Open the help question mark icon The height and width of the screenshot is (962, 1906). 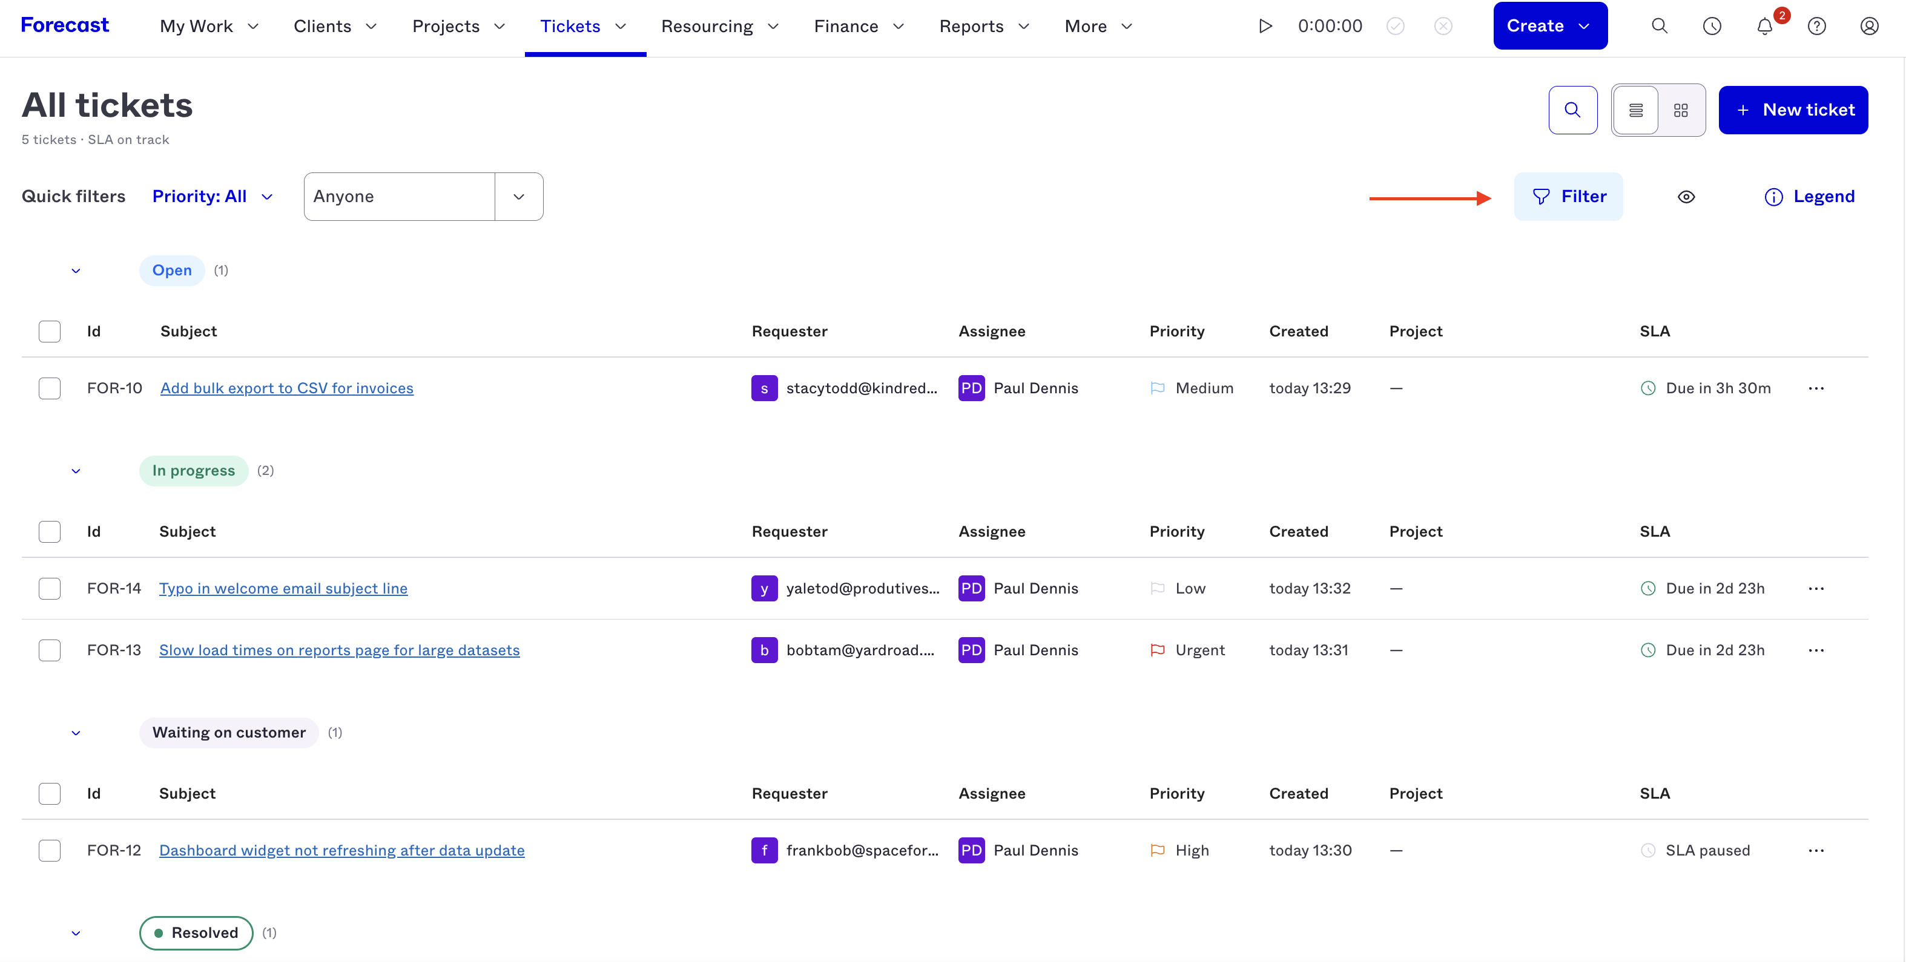tap(1816, 27)
